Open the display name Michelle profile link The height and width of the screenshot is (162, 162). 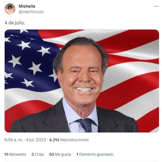(x=27, y=6)
